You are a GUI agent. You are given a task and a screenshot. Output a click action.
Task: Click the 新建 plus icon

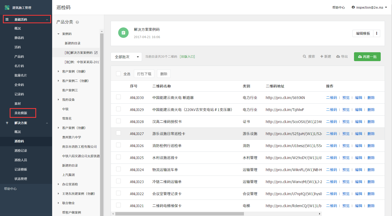tap(322, 56)
